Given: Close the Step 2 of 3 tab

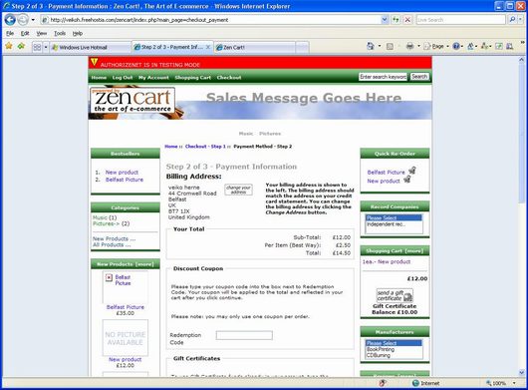Looking at the screenshot, I should pyautogui.click(x=208, y=47).
